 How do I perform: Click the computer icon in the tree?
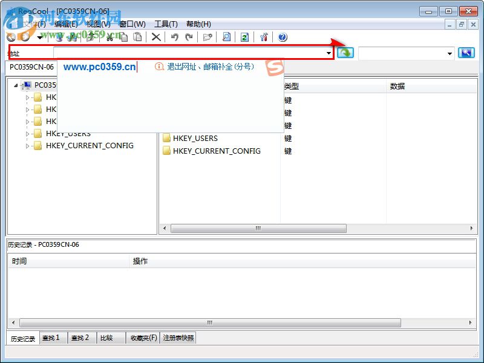[x=27, y=85]
